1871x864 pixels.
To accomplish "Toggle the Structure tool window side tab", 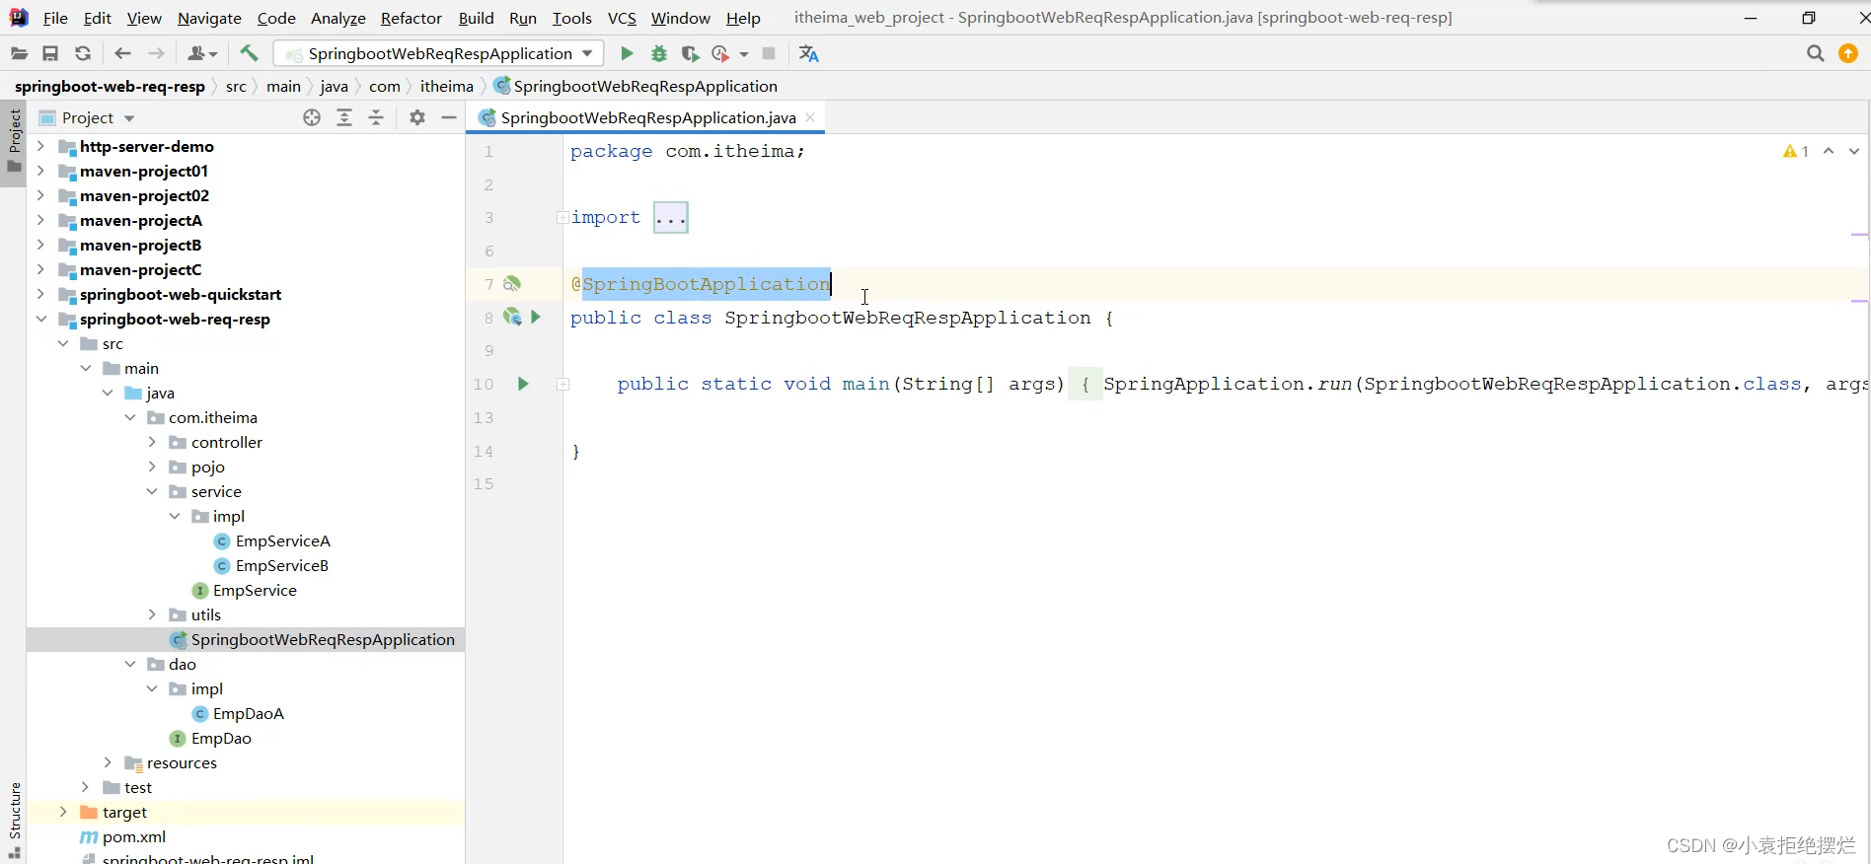I will click(x=14, y=821).
